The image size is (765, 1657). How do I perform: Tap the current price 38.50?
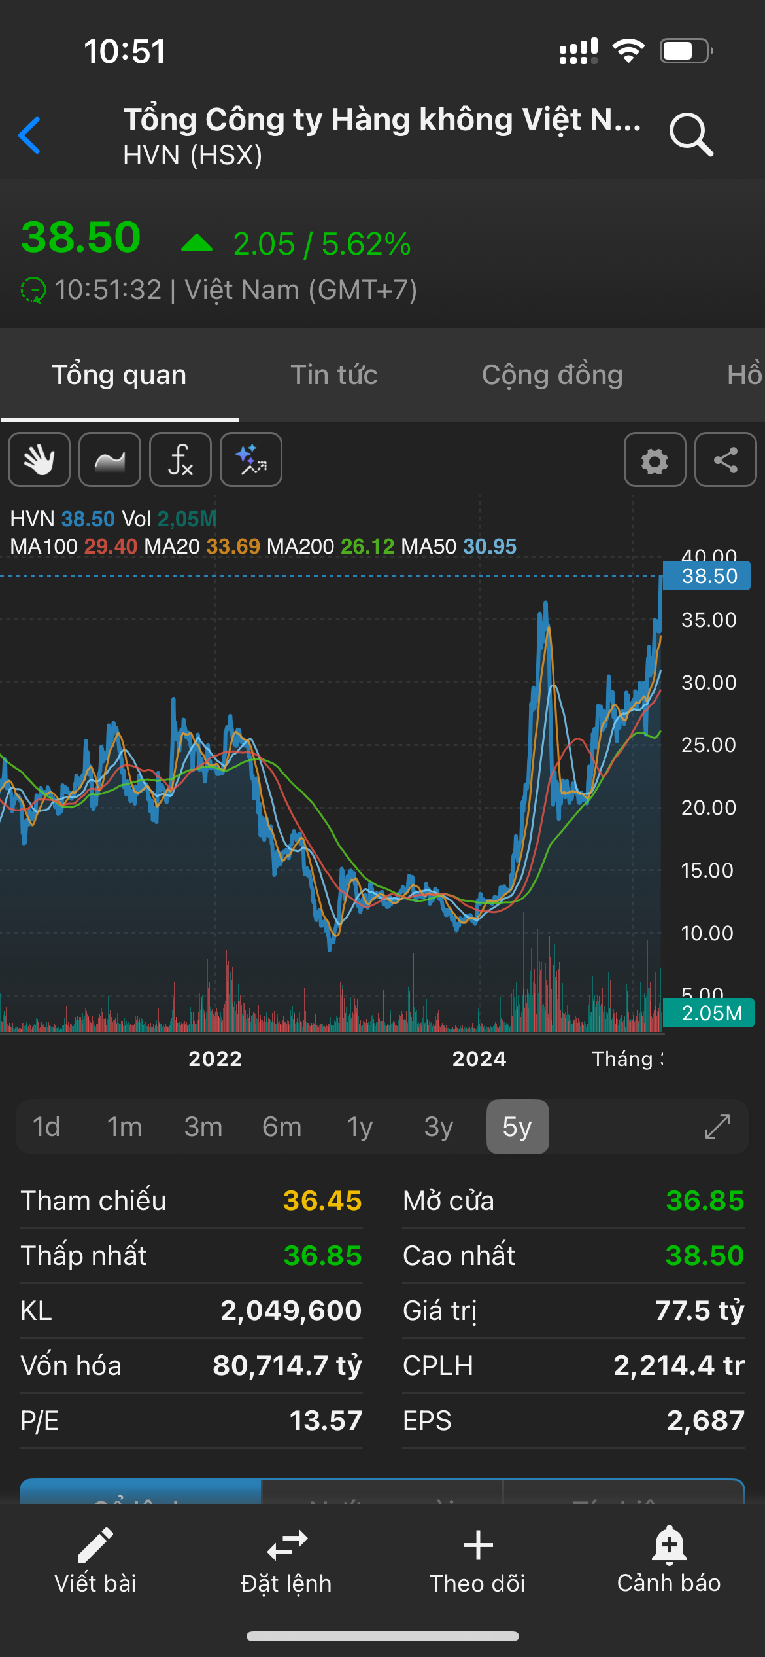(x=81, y=237)
